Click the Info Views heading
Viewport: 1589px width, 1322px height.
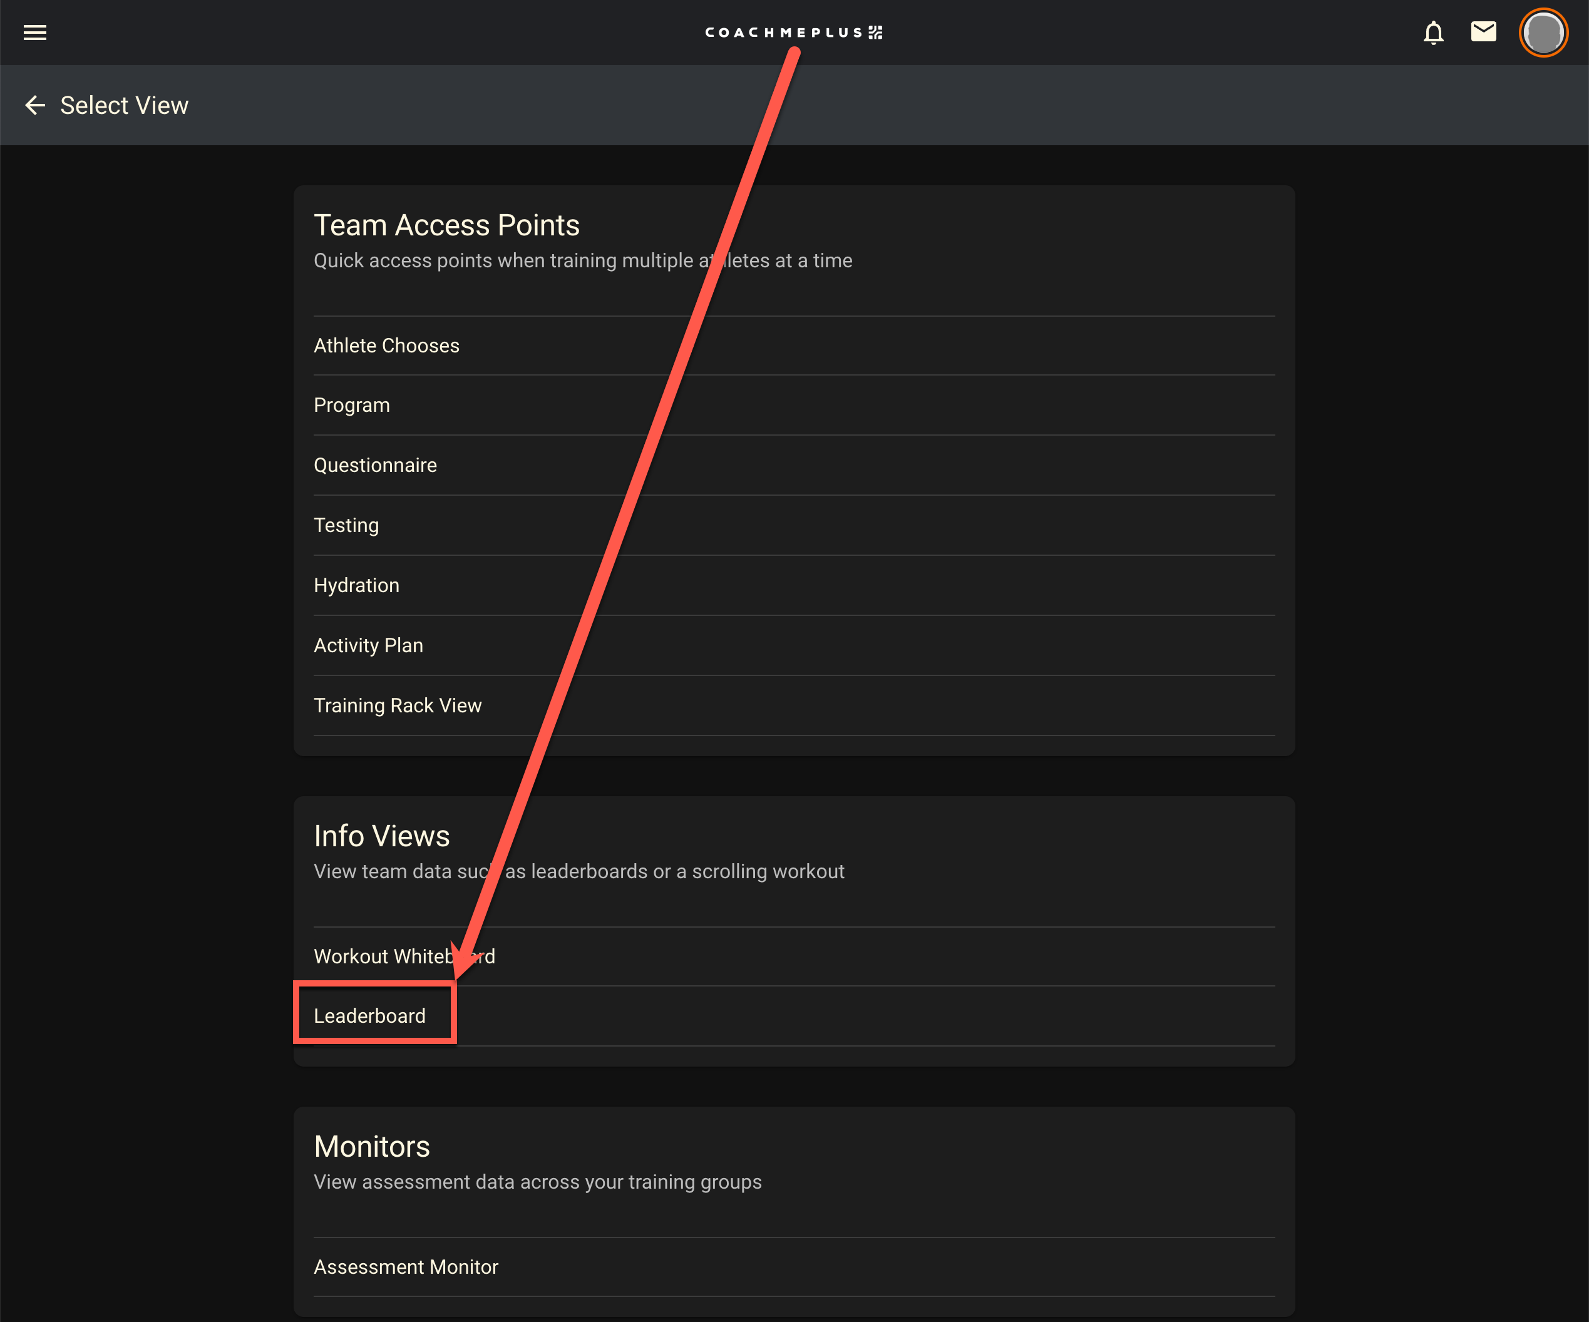pyautogui.click(x=381, y=836)
